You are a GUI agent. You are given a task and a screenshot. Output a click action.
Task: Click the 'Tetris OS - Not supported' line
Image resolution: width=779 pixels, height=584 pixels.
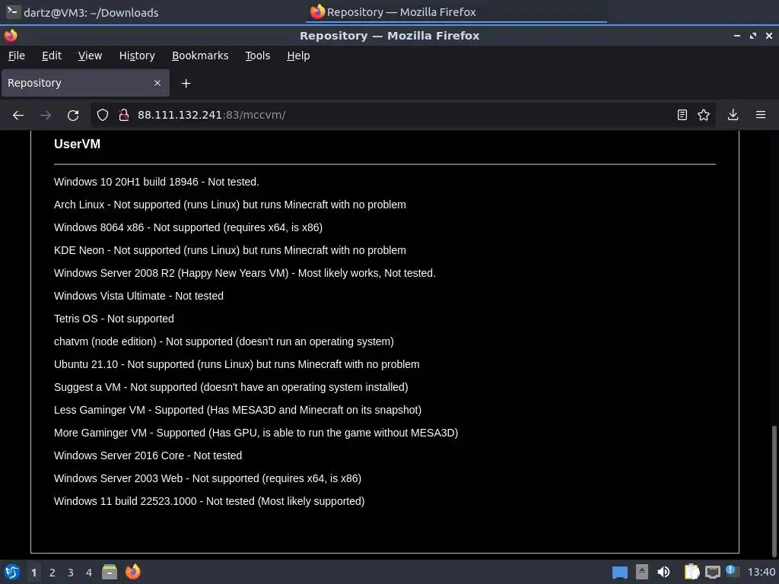coord(114,319)
